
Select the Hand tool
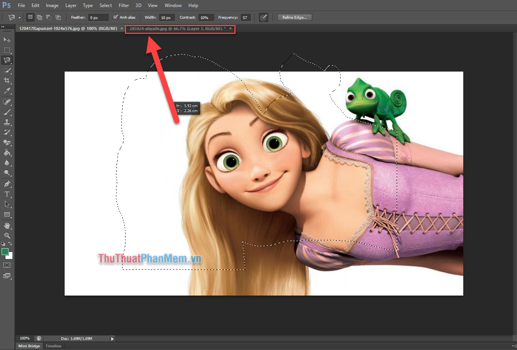coord(7,225)
